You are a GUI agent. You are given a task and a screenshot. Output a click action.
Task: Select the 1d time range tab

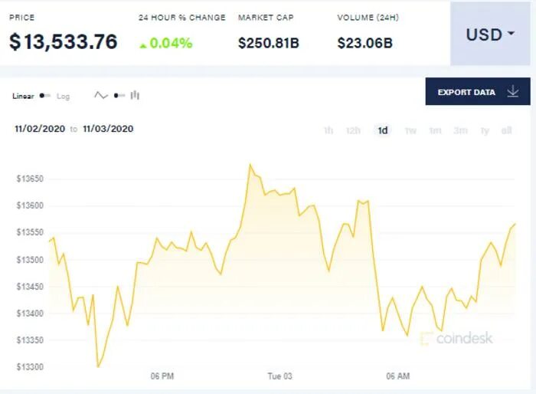(383, 130)
